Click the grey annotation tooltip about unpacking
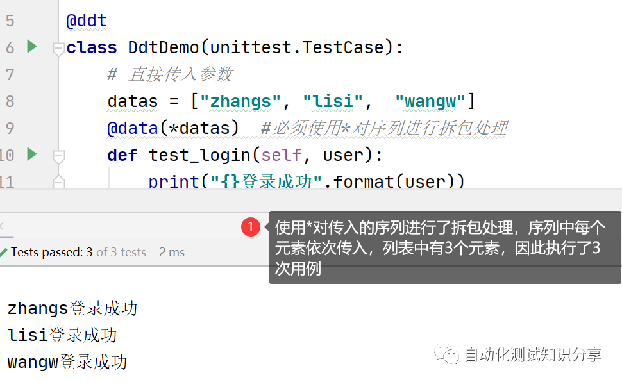622x382 pixels. coord(442,247)
